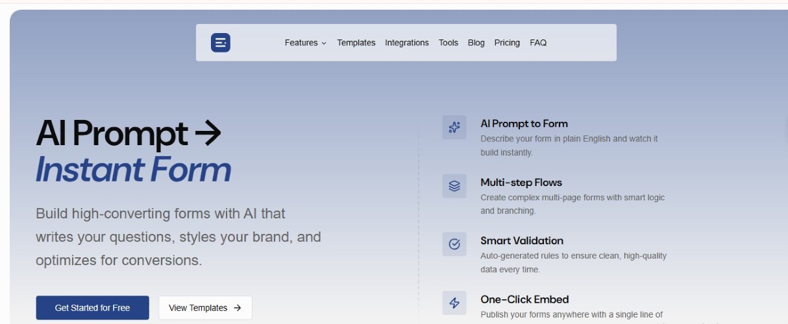This screenshot has width=788, height=324.
Task: Click the View Templates button
Action: click(205, 308)
